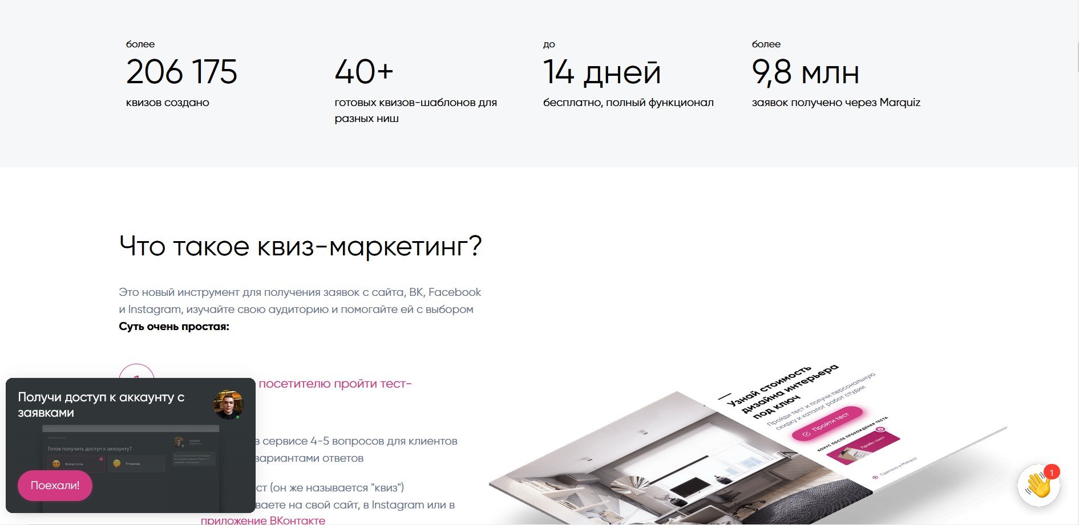The image size is (1079, 525).
Task: Click the 14 дней free trial statistic
Action: [601, 72]
